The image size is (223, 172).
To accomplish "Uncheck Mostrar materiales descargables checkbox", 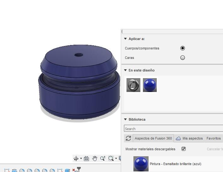I will pyautogui.click(x=184, y=149).
